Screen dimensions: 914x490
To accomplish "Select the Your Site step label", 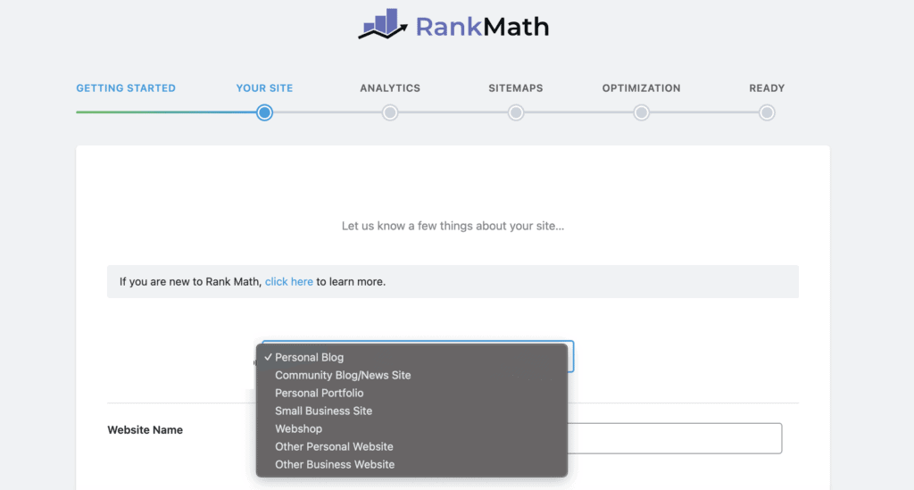I will (x=264, y=88).
